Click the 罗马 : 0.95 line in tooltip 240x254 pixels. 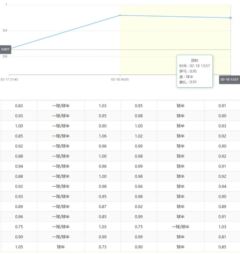click(x=188, y=71)
